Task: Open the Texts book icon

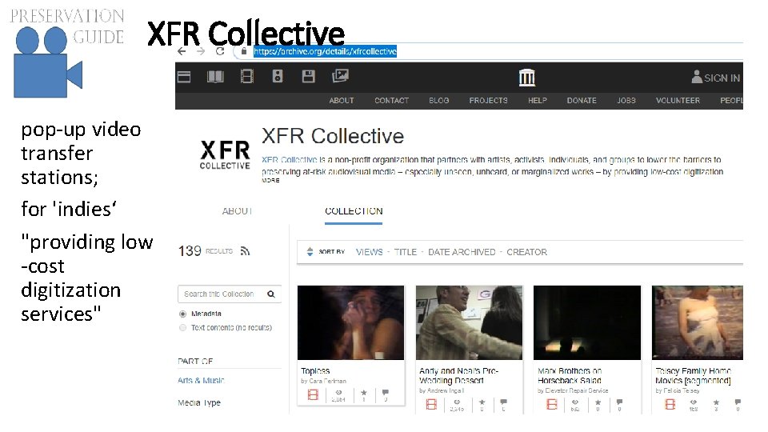Action: (215, 77)
